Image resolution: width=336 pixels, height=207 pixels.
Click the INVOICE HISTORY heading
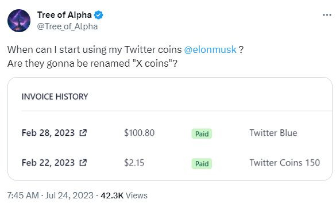pyautogui.click(x=55, y=97)
